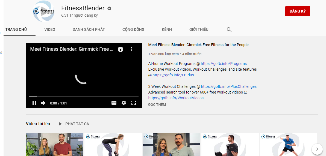Go to the KÊNH tab
Viewport: 326px width, 156px height.
coord(167,29)
